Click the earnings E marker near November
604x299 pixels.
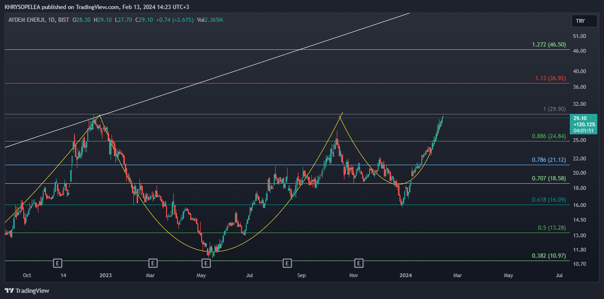coord(359,262)
